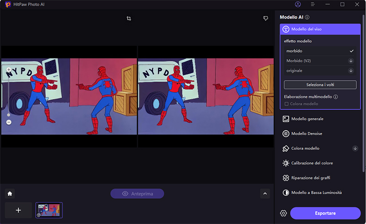Open settings gear next to Esportare
Screen dimensions: 366x224
point(283,213)
